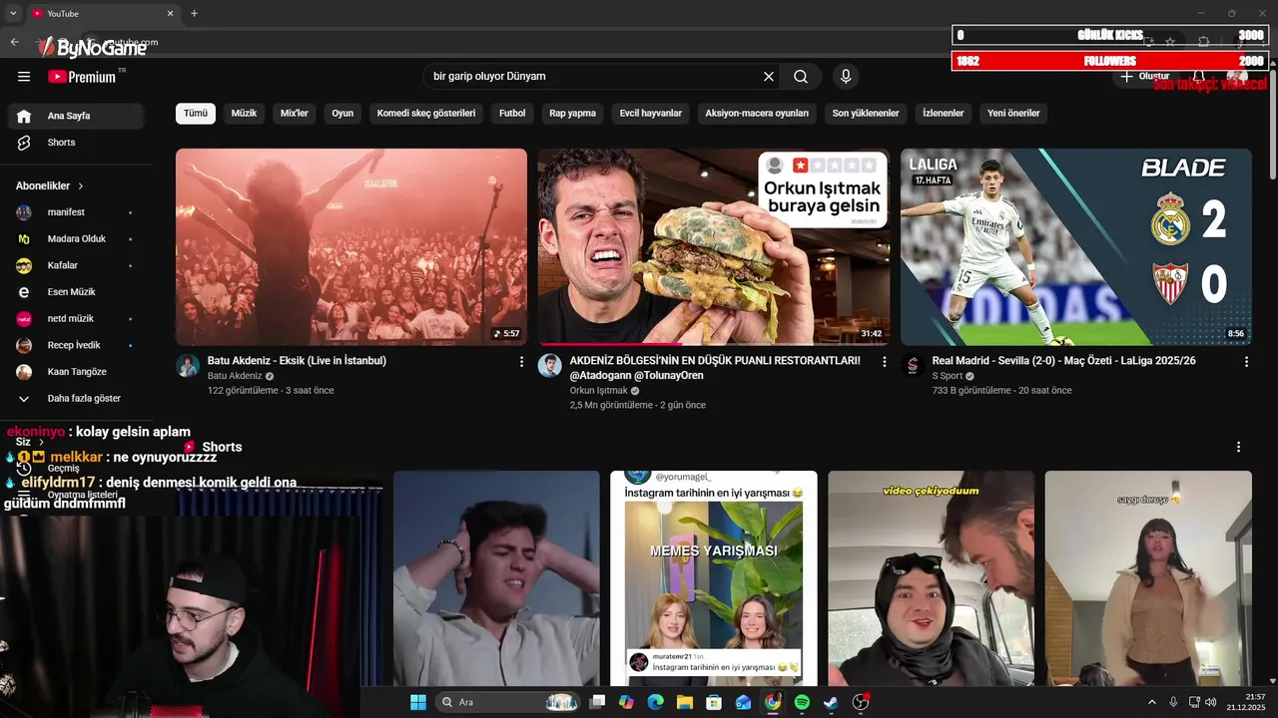Select the Müzik filter chip
This screenshot has width=1278, height=718.
coord(244,114)
